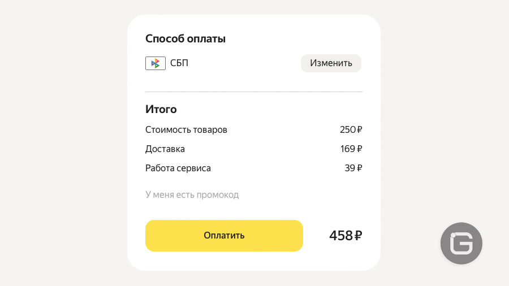Click the Способ оплаты heading
The image size is (509, 286).
186,39
